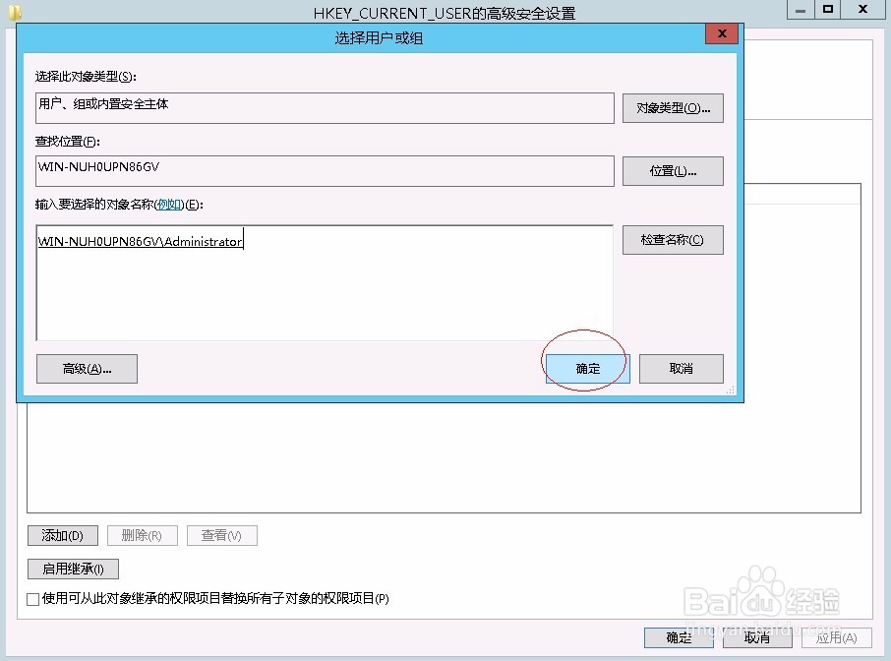This screenshot has height=661, width=891.
Task: Click the 取消 button at the bottom of the window
Action: pos(755,637)
